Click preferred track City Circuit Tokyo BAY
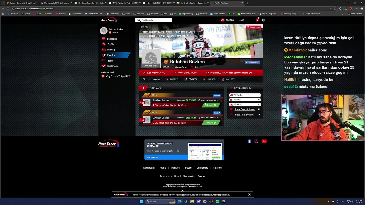365x205 pixels. point(115,77)
